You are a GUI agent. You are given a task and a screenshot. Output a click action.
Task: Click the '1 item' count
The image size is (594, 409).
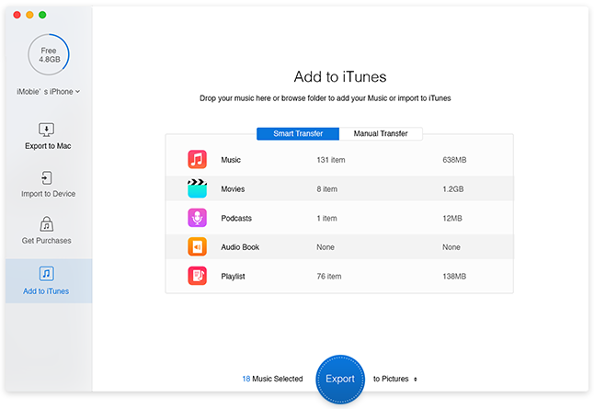(x=326, y=218)
